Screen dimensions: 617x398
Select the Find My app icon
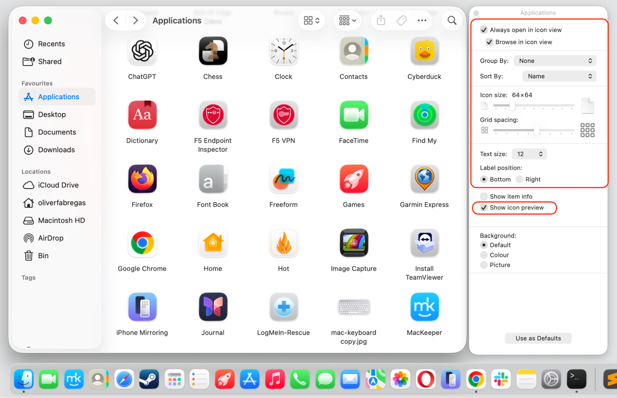[x=425, y=115]
